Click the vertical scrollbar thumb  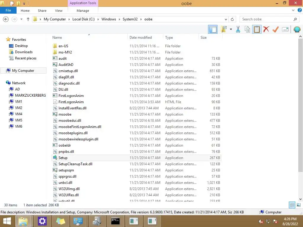tap(300, 105)
